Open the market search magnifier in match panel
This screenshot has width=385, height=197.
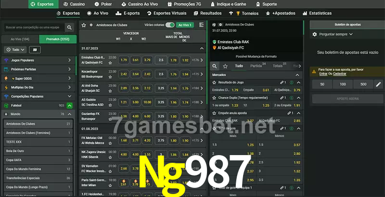pos(215,66)
